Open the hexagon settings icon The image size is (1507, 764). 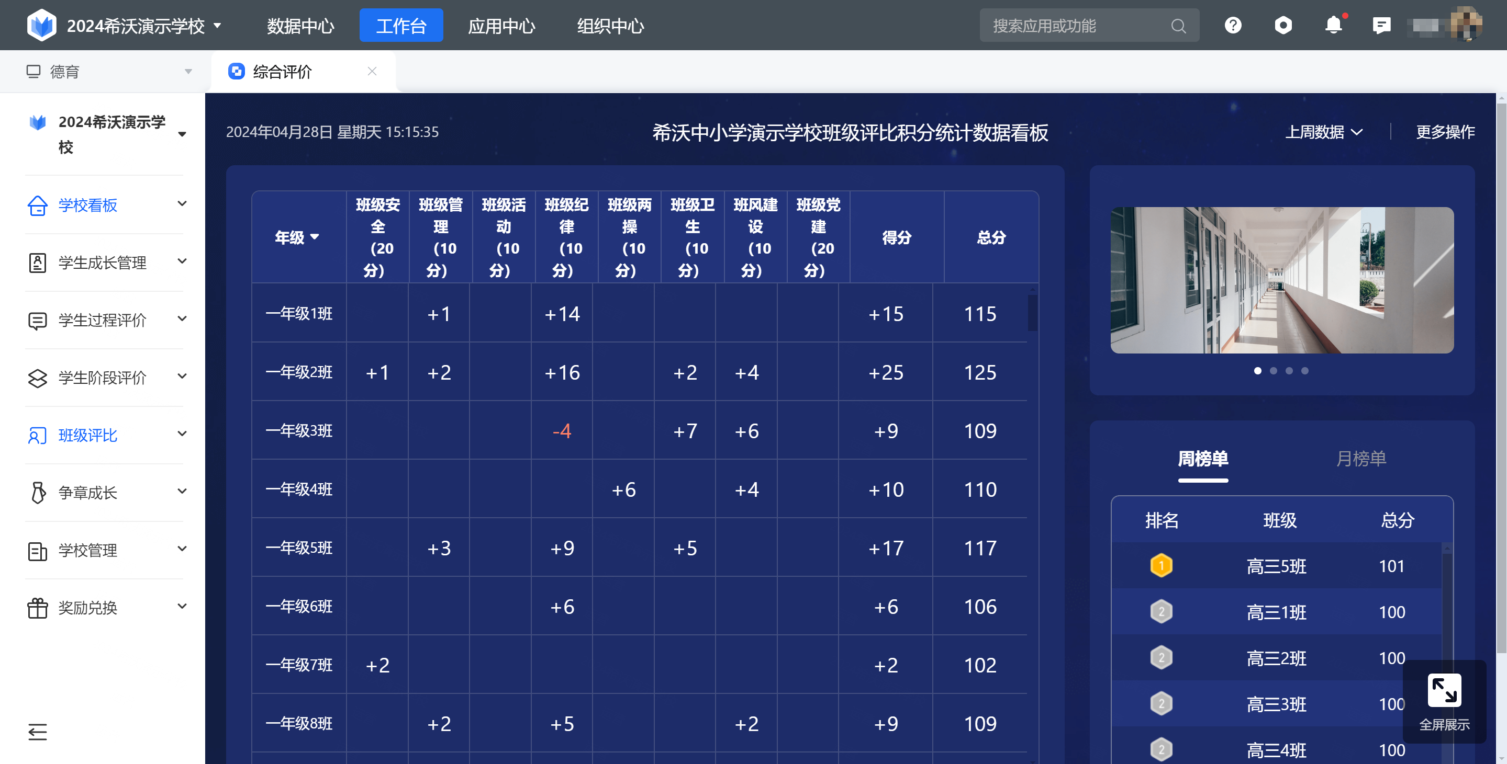pyautogui.click(x=1283, y=25)
